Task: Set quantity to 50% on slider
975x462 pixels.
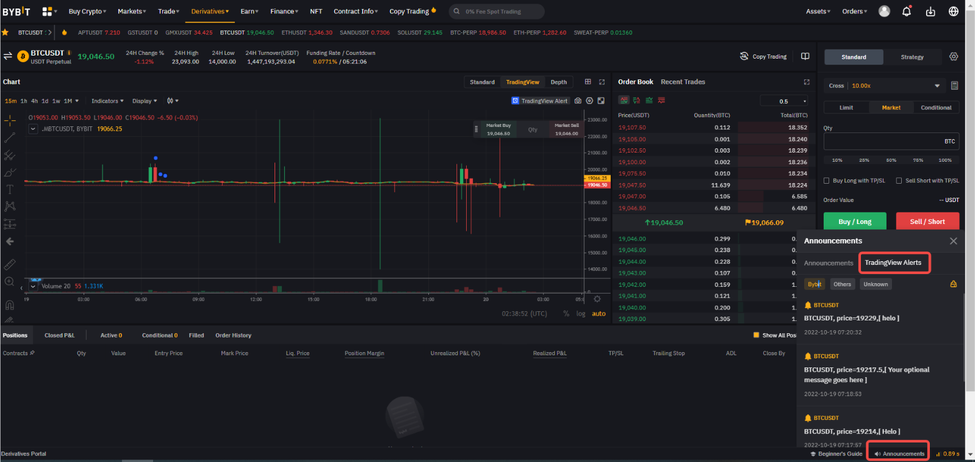Action: click(891, 160)
